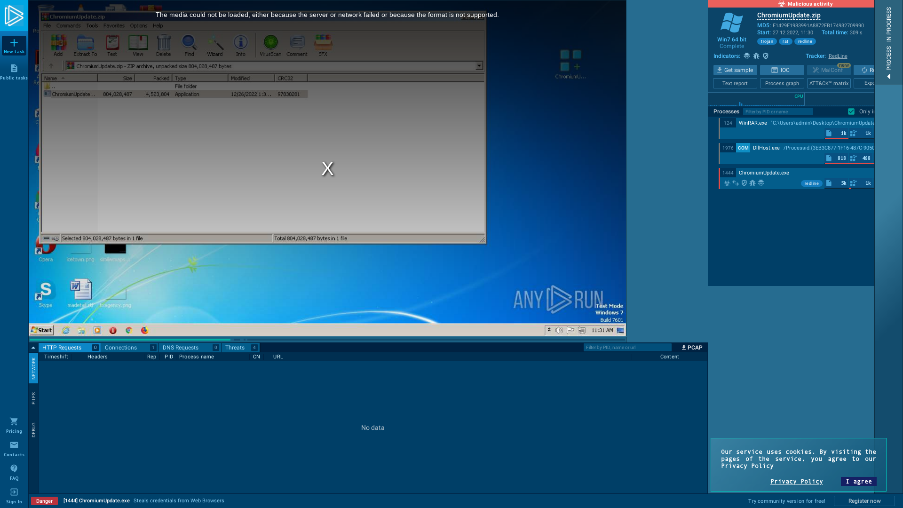Open Help menu in WinRAR
The width and height of the screenshot is (903, 508).
pos(158,26)
